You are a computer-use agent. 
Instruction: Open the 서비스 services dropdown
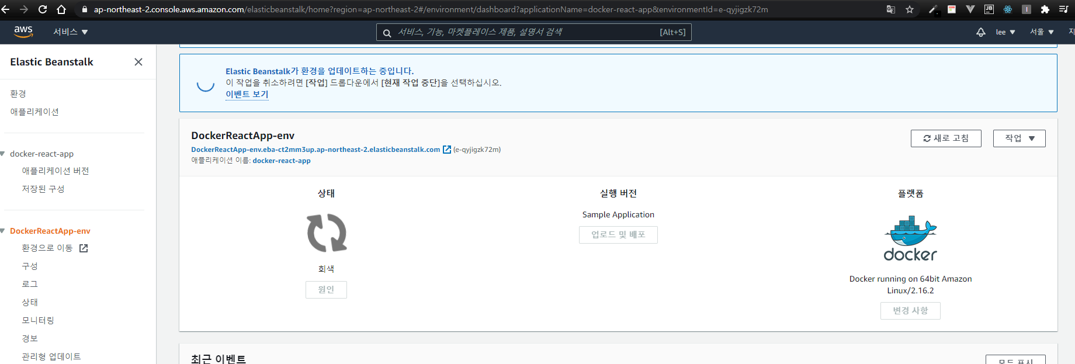[x=70, y=32]
